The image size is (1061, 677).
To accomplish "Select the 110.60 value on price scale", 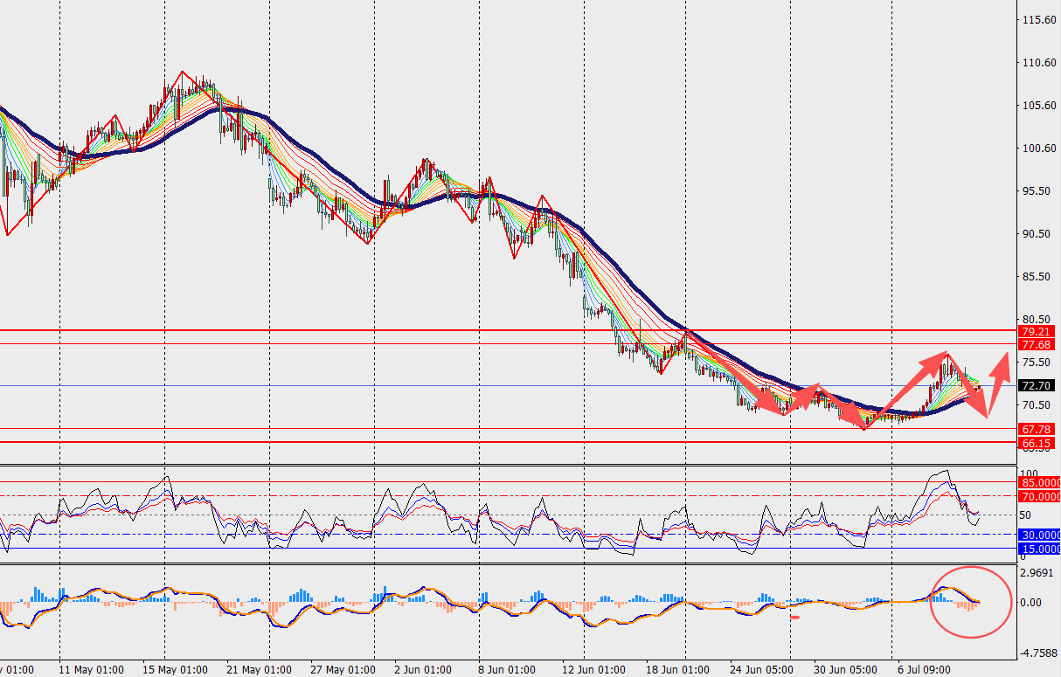I will pos(1038,63).
